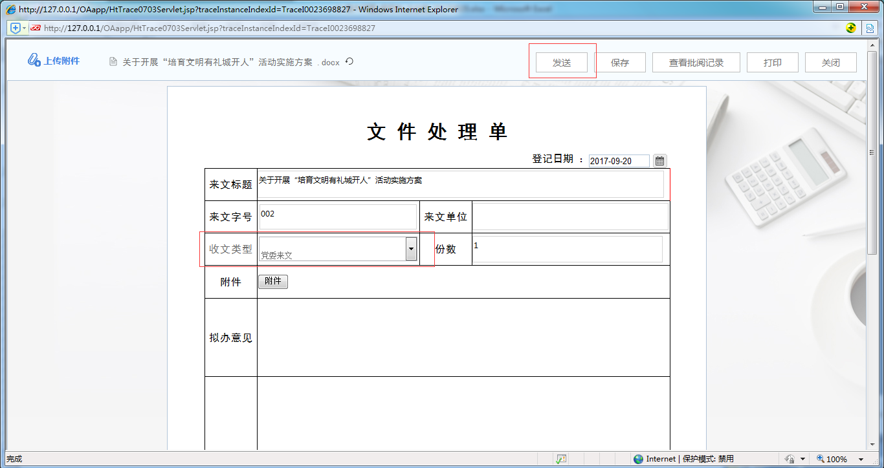
Task: Click the magnifier zoom icon in status bar
Action: (x=820, y=458)
